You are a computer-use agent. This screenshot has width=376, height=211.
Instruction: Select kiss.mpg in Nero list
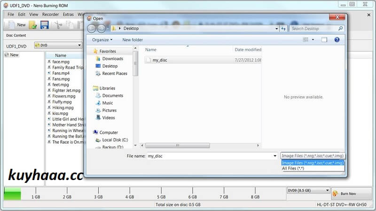coord(60,113)
